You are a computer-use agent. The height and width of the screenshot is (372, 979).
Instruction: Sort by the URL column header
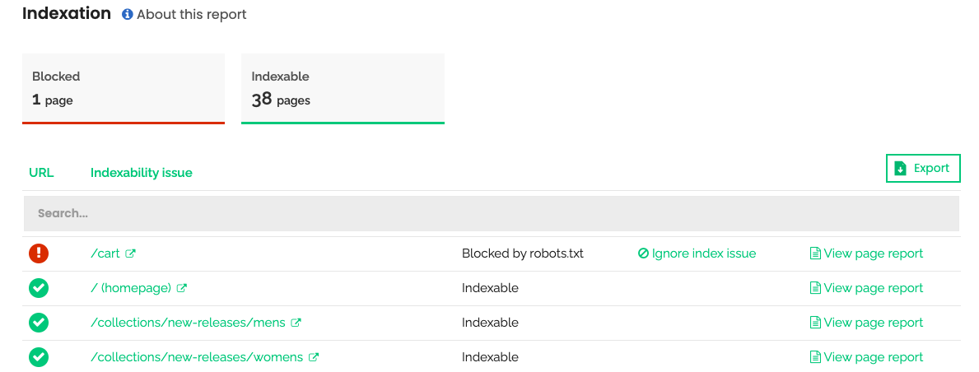41,173
